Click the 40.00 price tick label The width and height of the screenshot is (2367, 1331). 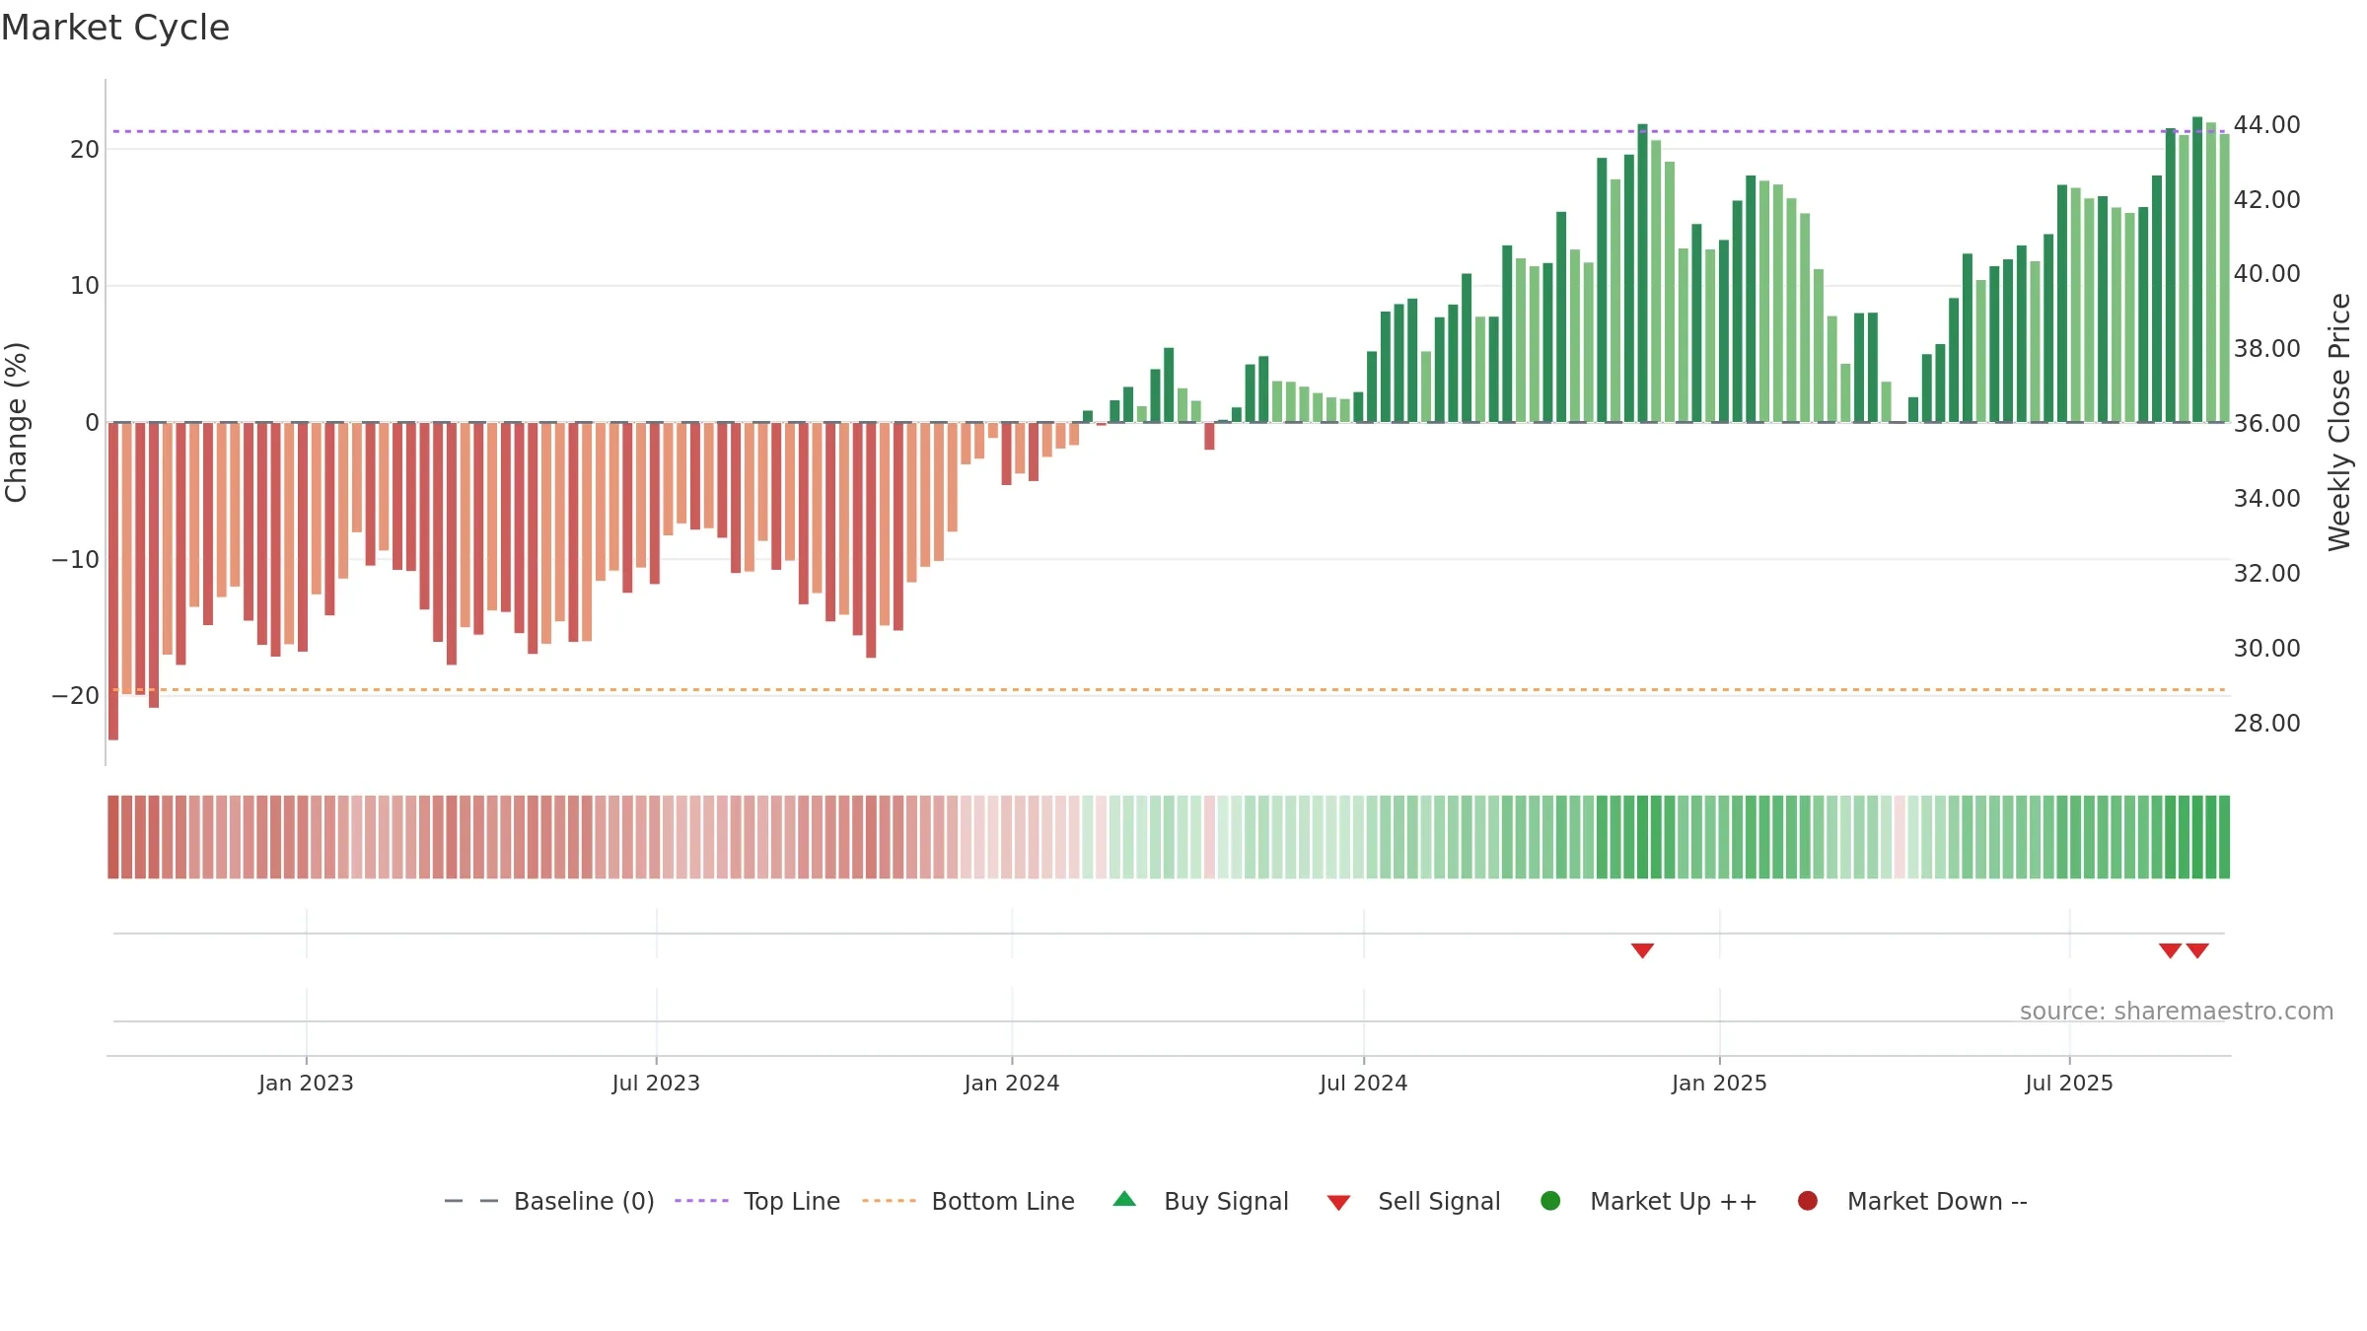(x=2266, y=273)
